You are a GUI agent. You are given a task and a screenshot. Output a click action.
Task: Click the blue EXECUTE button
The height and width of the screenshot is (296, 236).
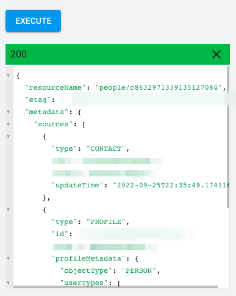(x=33, y=21)
